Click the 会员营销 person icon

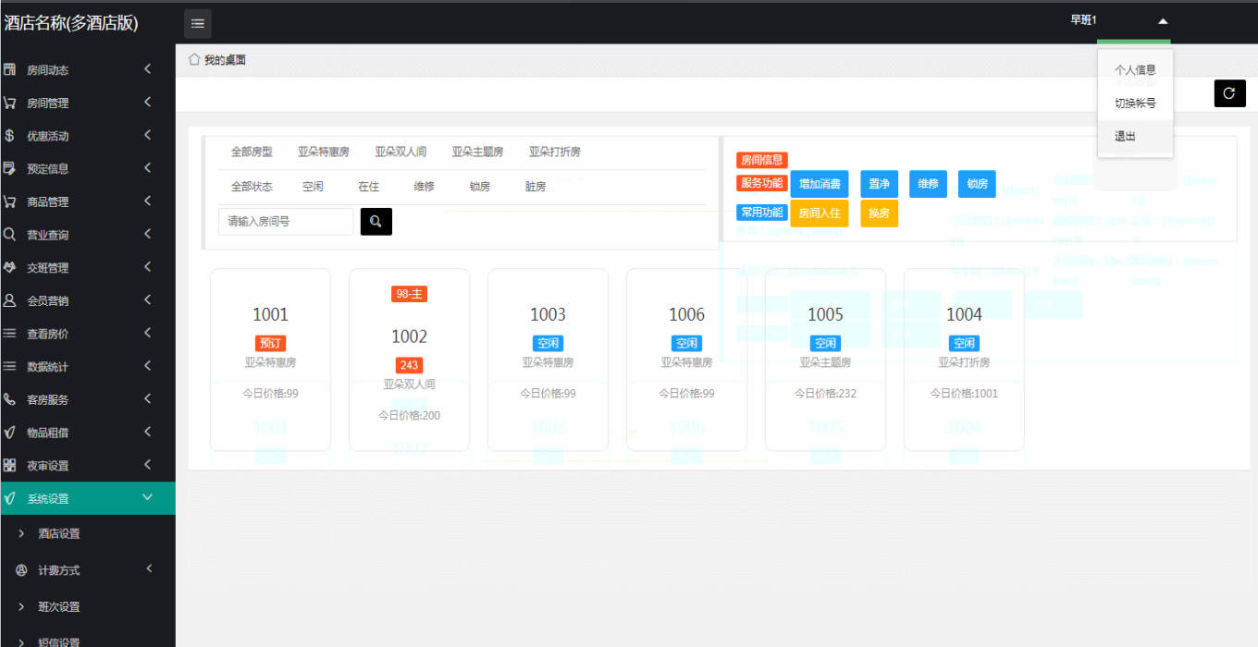(x=9, y=300)
